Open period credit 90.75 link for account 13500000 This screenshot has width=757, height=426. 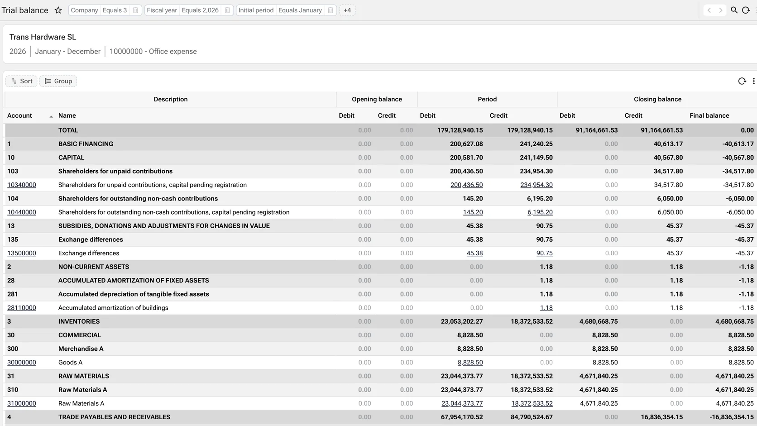(x=544, y=253)
